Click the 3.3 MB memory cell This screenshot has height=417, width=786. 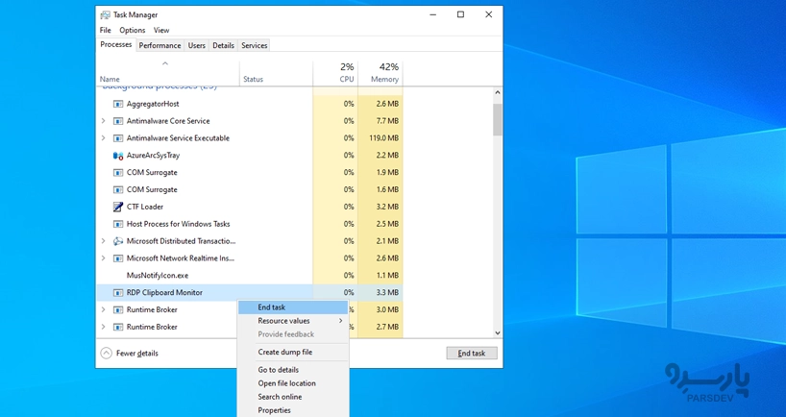[381, 292]
